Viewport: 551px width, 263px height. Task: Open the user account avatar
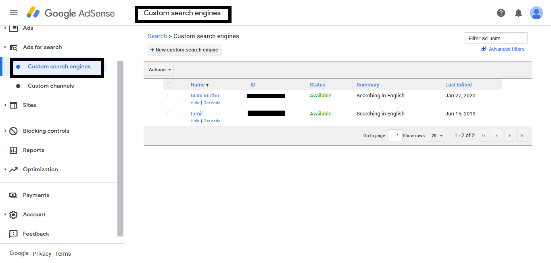pyautogui.click(x=536, y=13)
